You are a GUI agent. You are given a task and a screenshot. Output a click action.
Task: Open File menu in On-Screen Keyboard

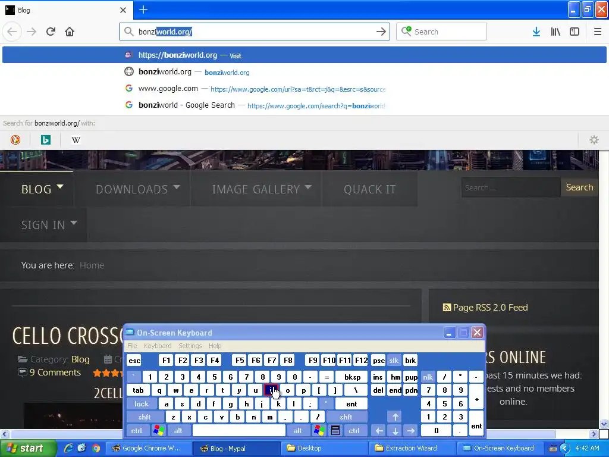tap(132, 346)
